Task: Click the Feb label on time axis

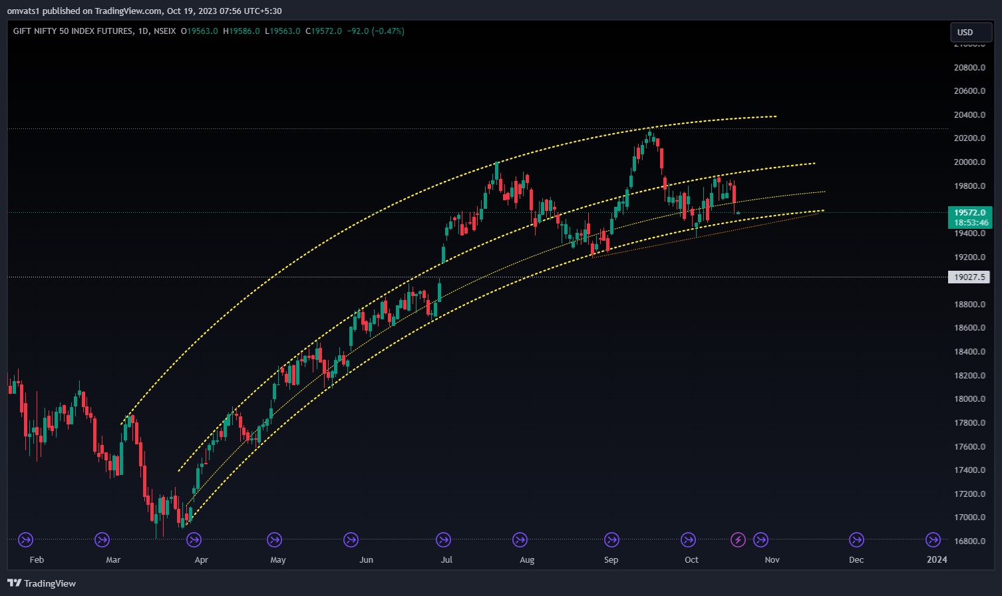Action: click(37, 559)
